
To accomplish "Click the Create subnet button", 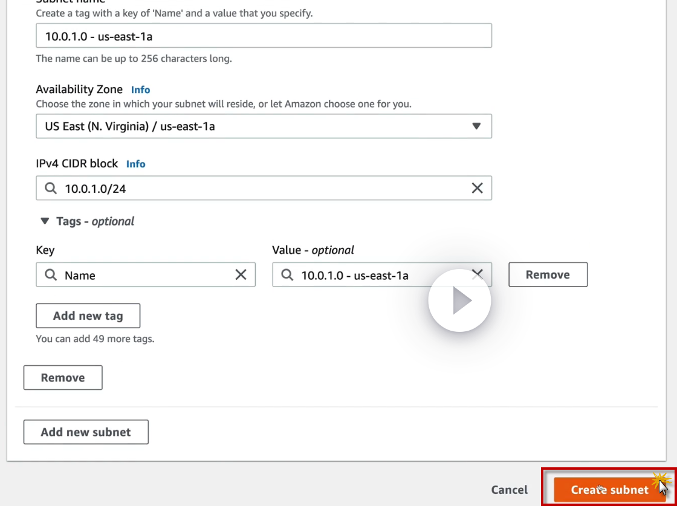I will 609,490.
